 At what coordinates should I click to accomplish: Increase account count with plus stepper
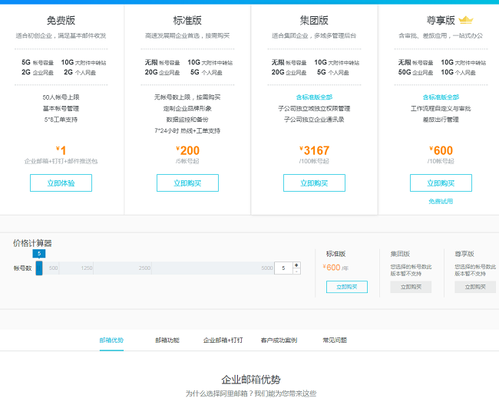296,265
